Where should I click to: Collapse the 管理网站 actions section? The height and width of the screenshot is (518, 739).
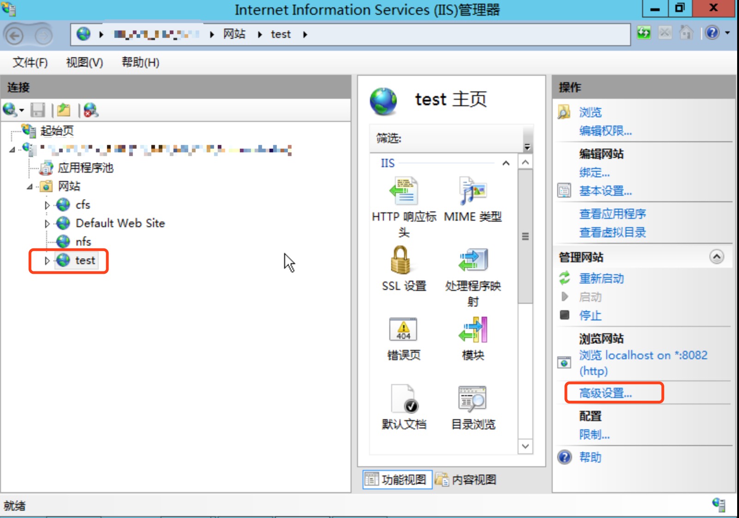click(716, 256)
